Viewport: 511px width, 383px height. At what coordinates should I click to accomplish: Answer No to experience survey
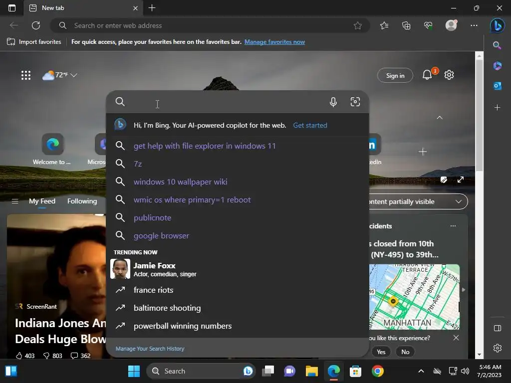click(x=405, y=352)
